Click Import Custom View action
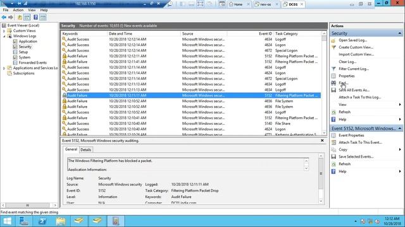The width and height of the screenshot is (405, 227). [356, 54]
